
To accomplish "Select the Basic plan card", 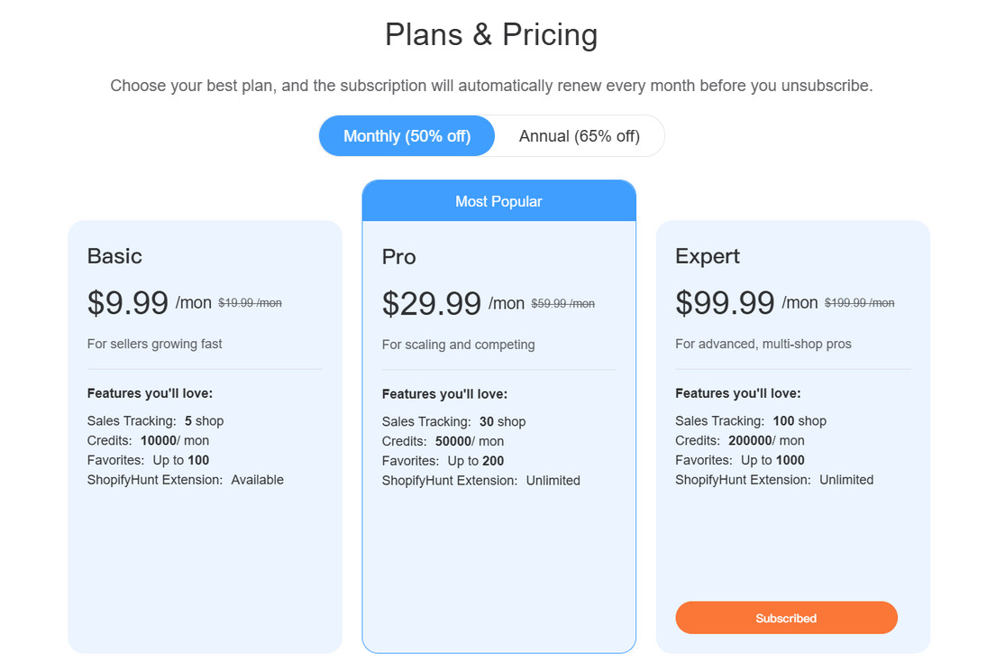I will [205, 559].
